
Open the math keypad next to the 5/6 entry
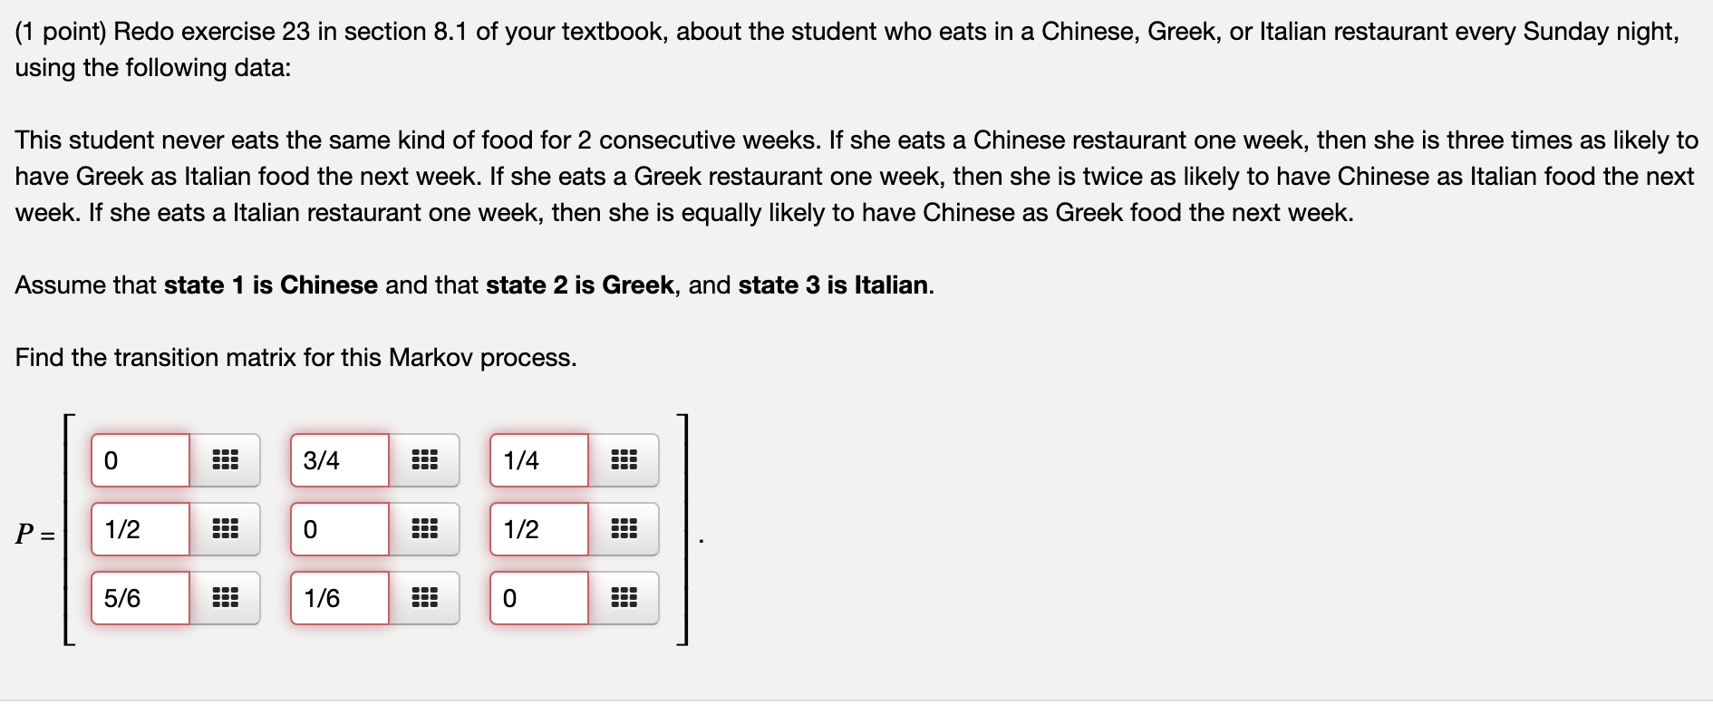(227, 598)
